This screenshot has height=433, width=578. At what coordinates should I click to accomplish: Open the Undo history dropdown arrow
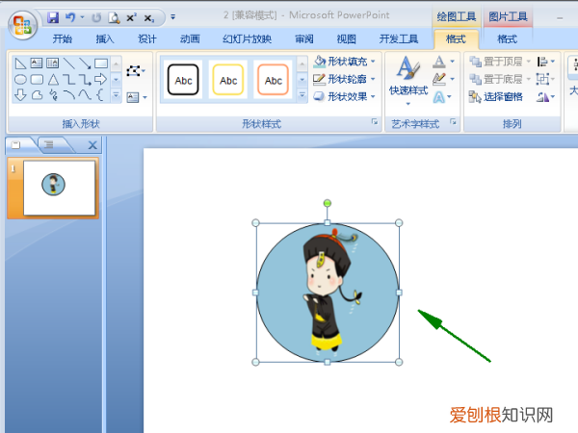[82, 17]
